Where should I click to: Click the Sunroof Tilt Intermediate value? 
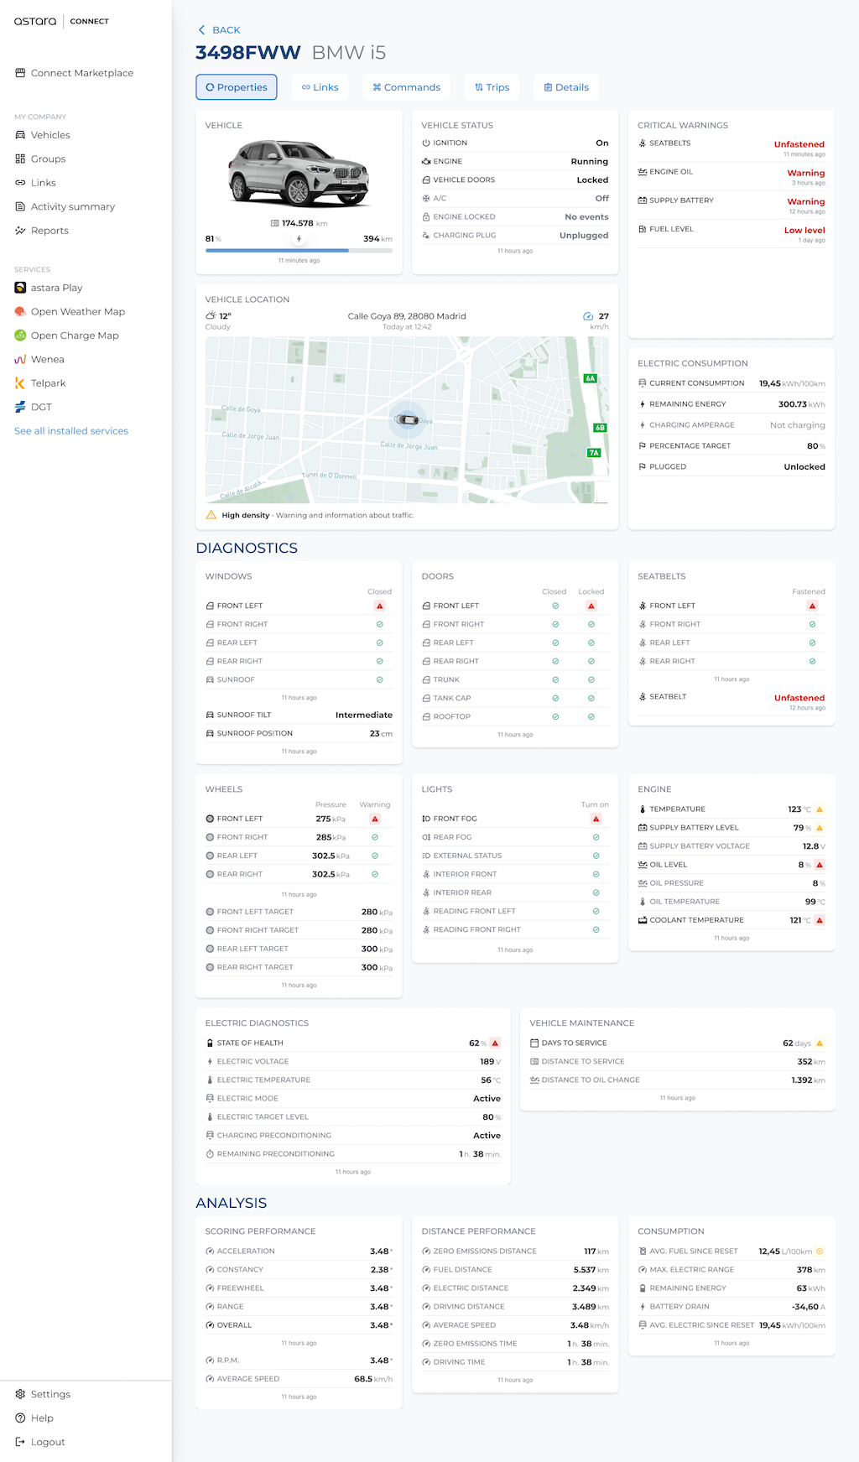364,715
